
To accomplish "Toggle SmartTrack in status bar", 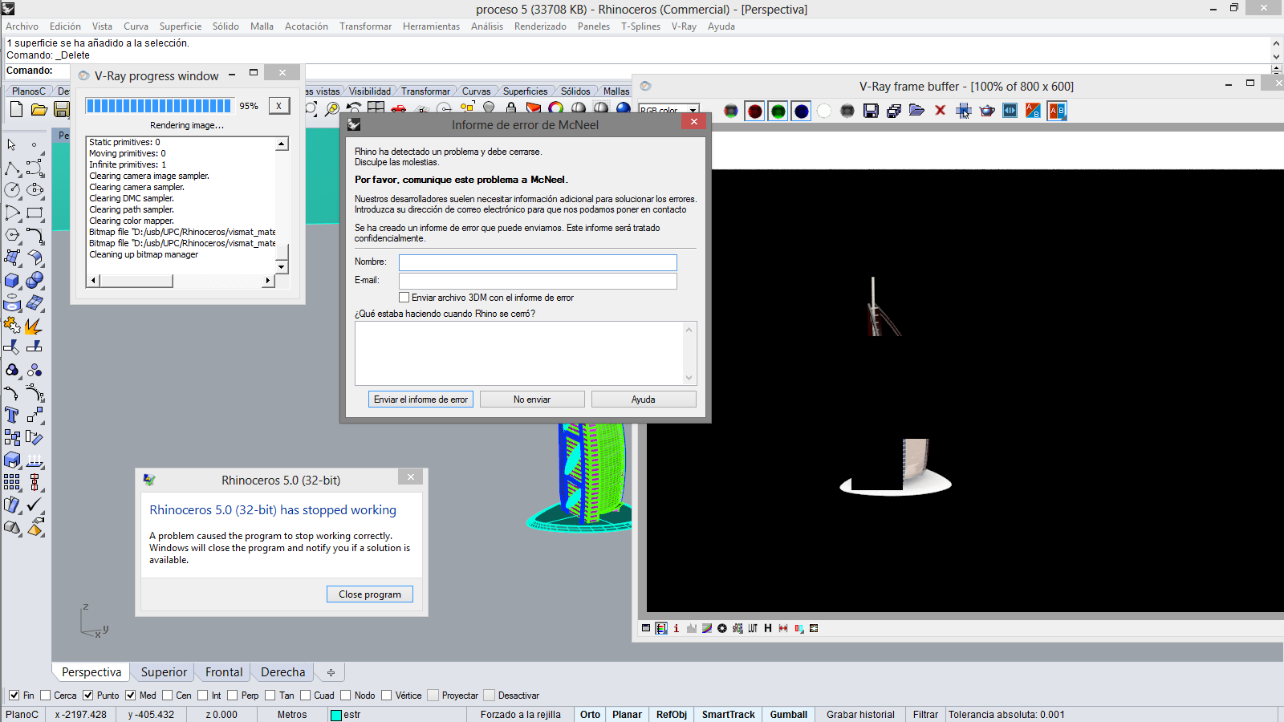I will click(729, 715).
